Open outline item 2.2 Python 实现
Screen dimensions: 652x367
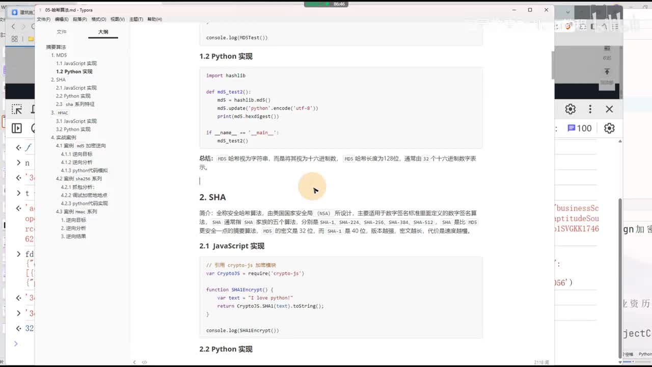click(73, 96)
